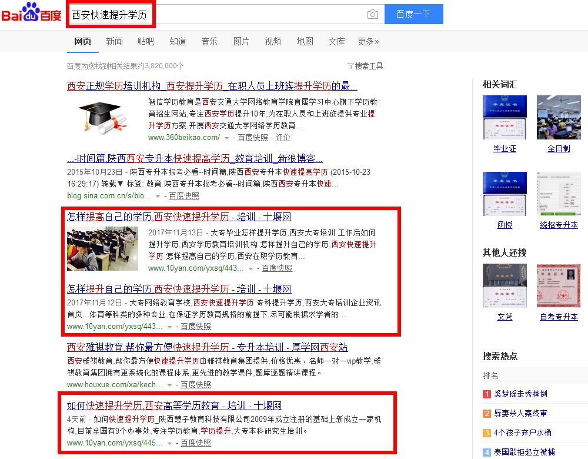Click the 百度一下 search button

tap(413, 14)
